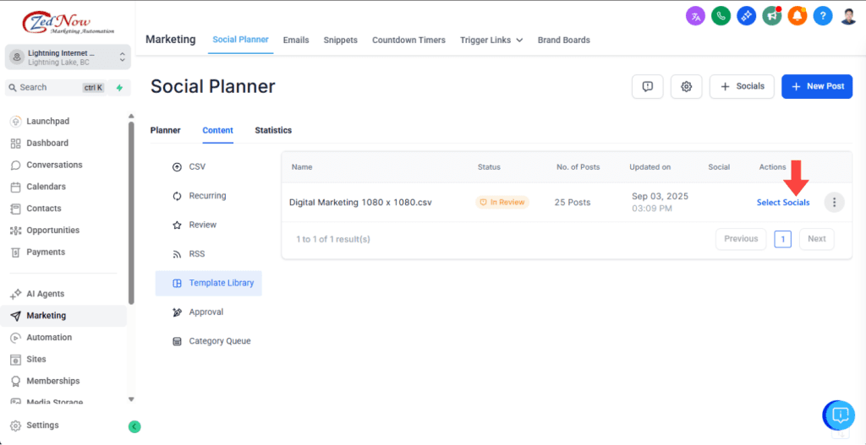866x445 pixels.
Task: Open the Lightning Internet account switcher
Action: click(68, 57)
